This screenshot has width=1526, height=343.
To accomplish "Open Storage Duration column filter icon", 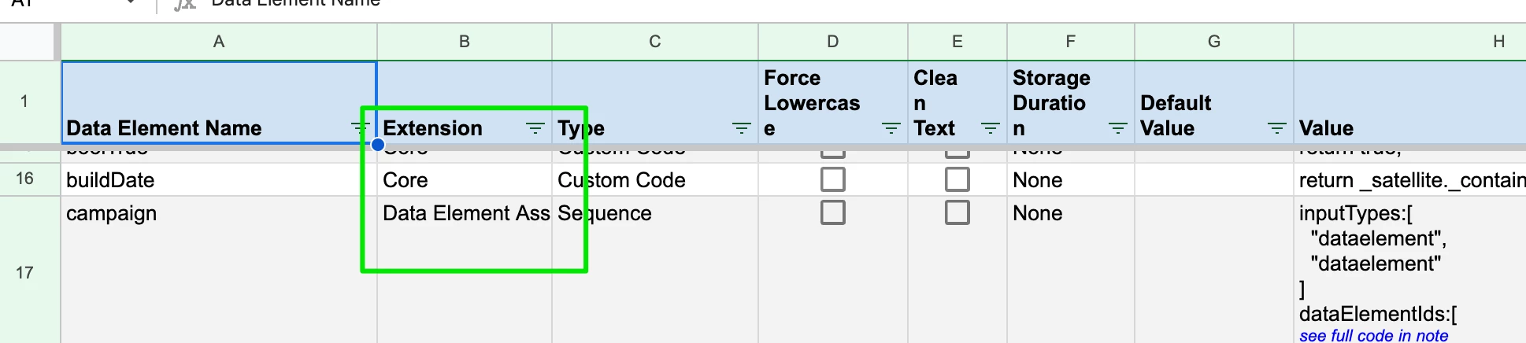I will (1117, 127).
